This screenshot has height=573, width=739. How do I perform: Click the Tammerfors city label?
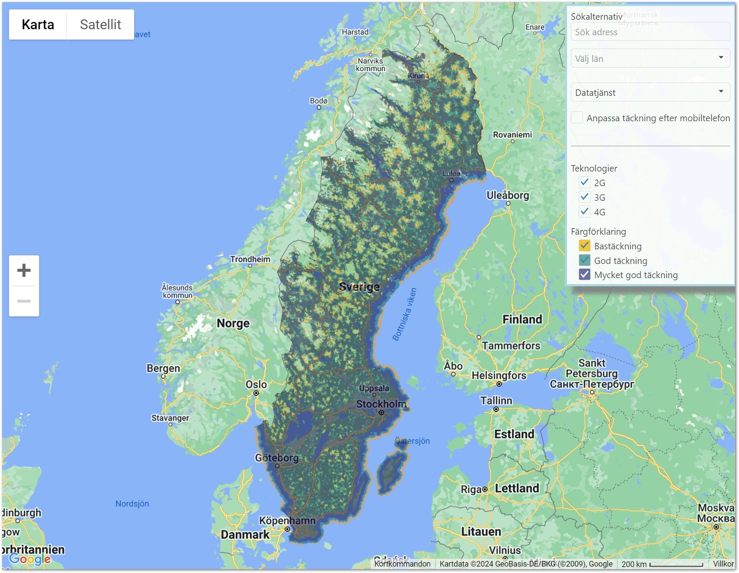click(511, 346)
